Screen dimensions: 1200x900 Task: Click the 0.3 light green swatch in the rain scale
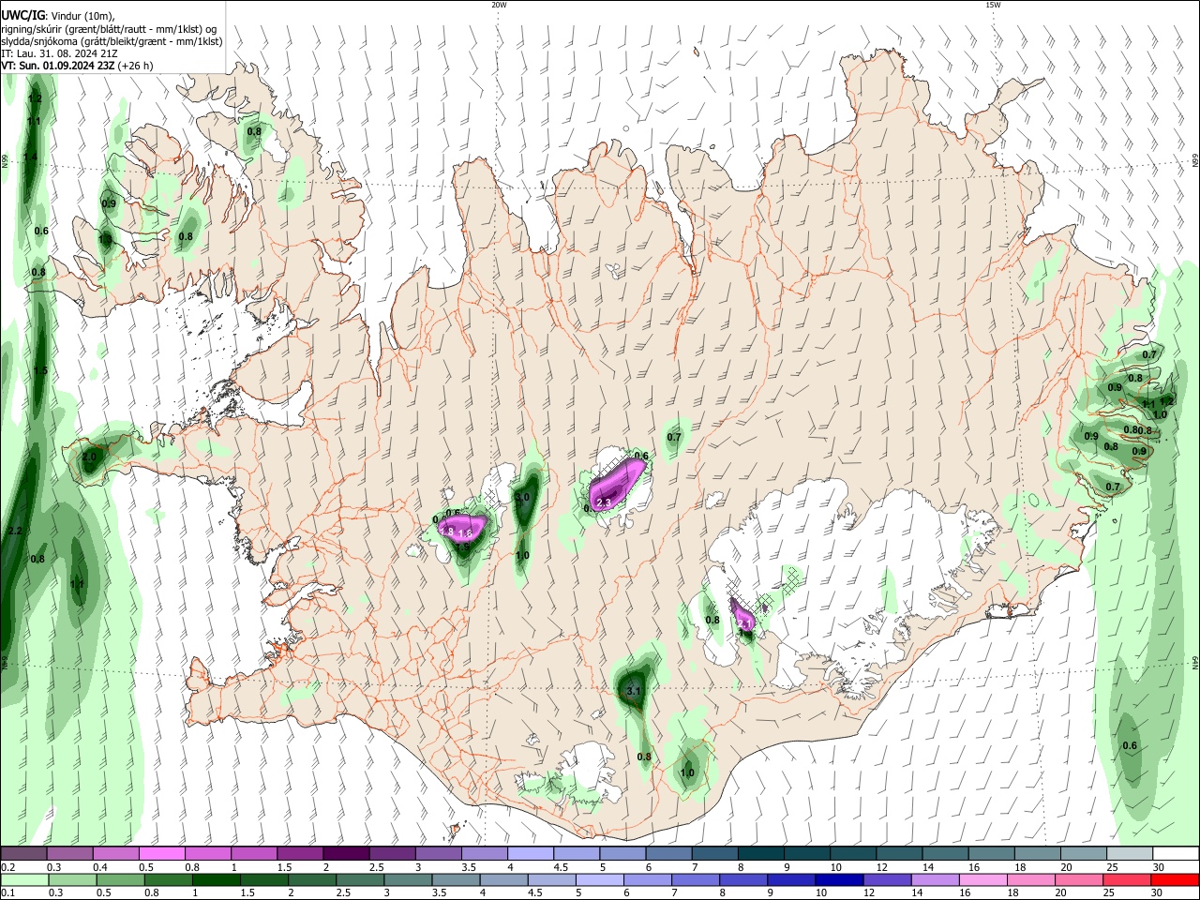(71, 879)
